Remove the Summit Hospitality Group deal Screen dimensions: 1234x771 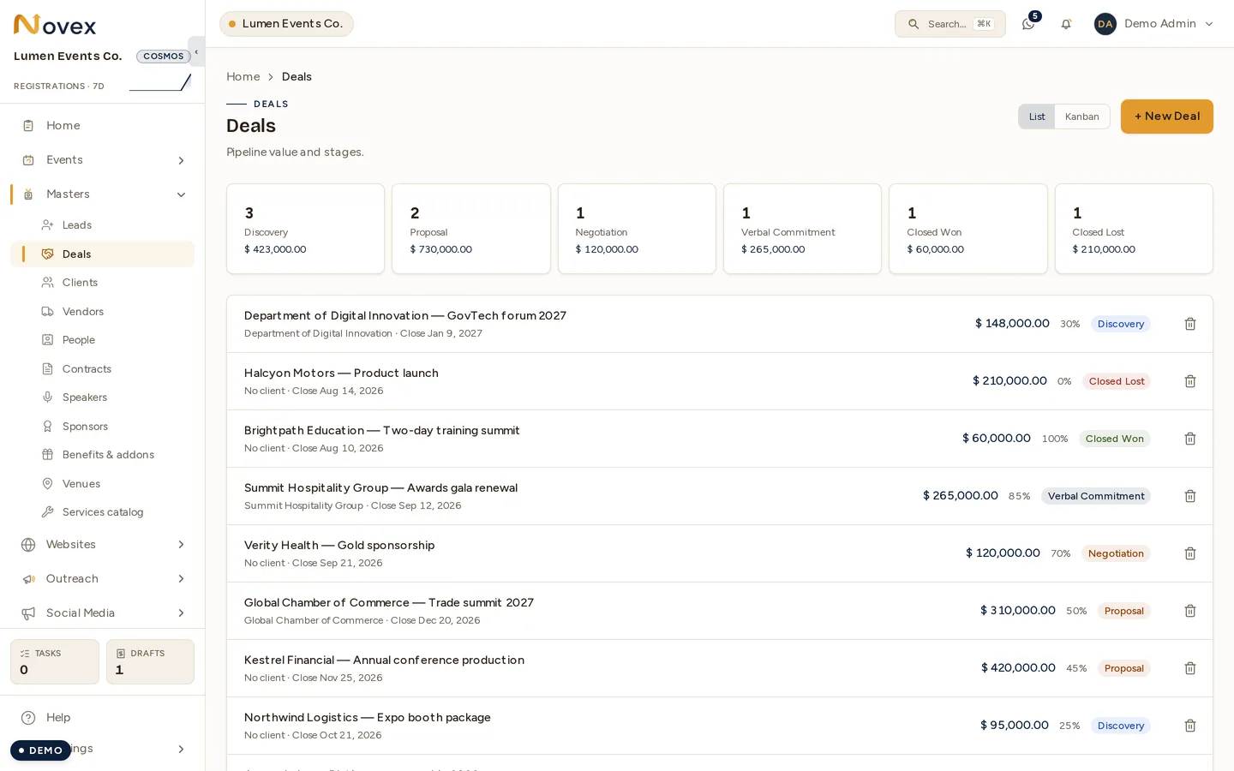tap(1189, 496)
